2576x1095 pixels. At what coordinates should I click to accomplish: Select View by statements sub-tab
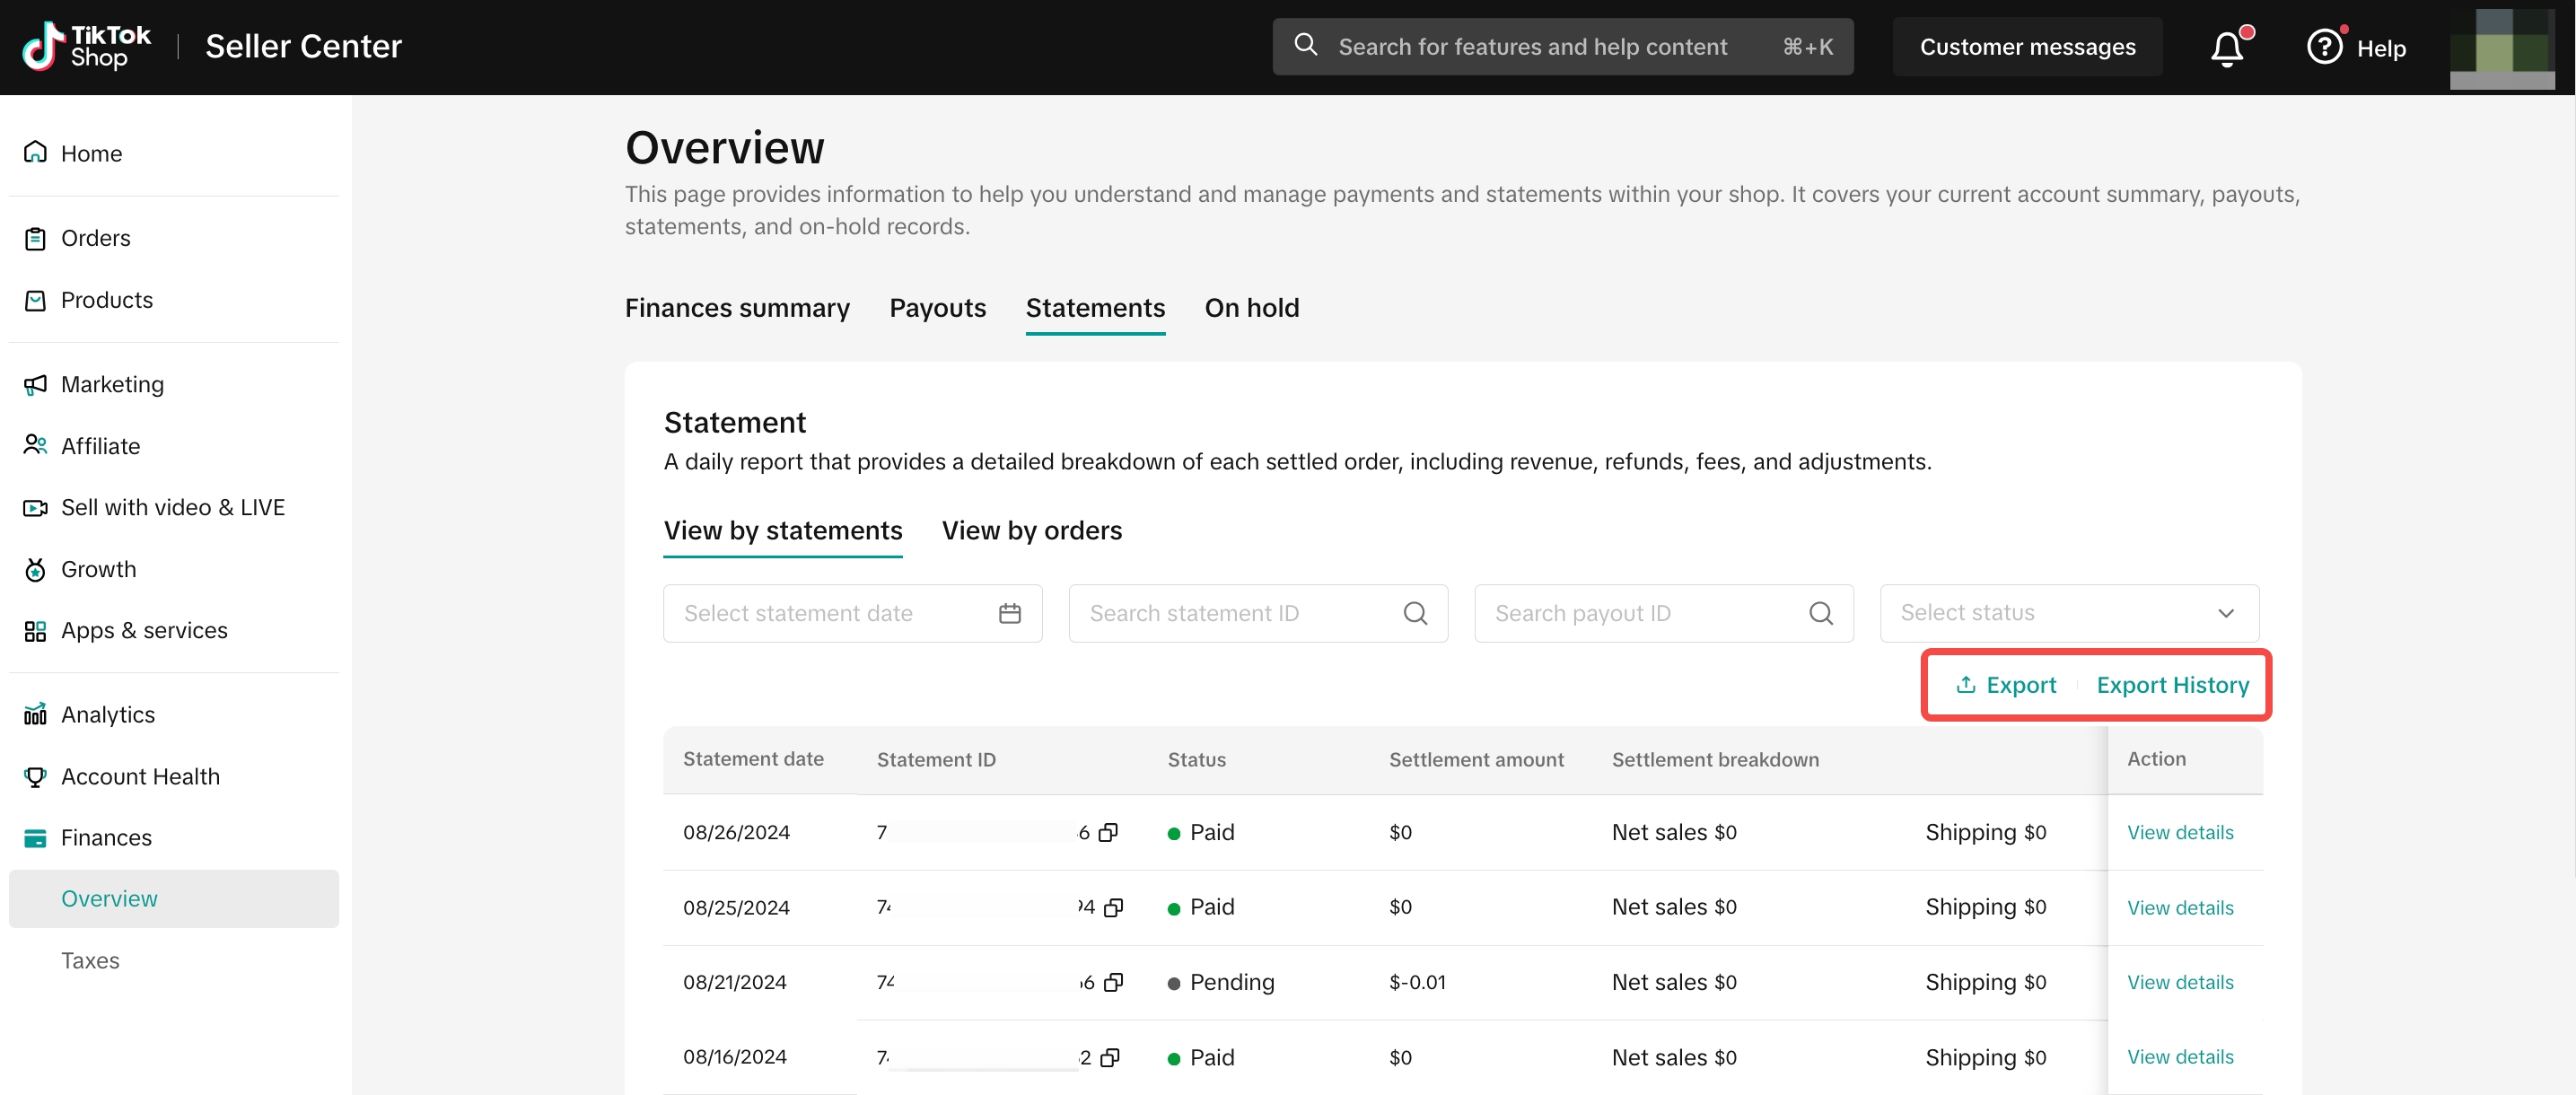782,531
